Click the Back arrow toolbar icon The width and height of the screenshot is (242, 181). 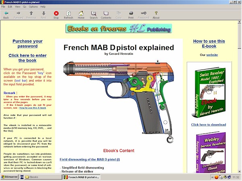tap(6, 13)
